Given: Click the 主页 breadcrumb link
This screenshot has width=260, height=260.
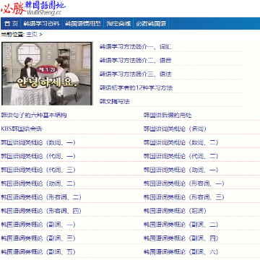Looking at the screenshot, I should (x=32, y=35).
